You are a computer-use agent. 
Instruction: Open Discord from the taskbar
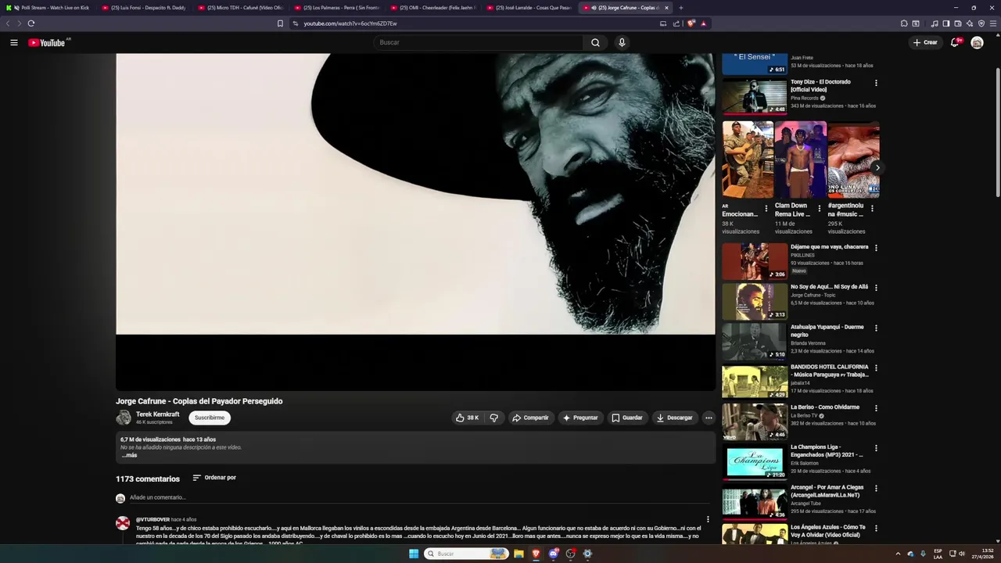(x=554, y=554)
